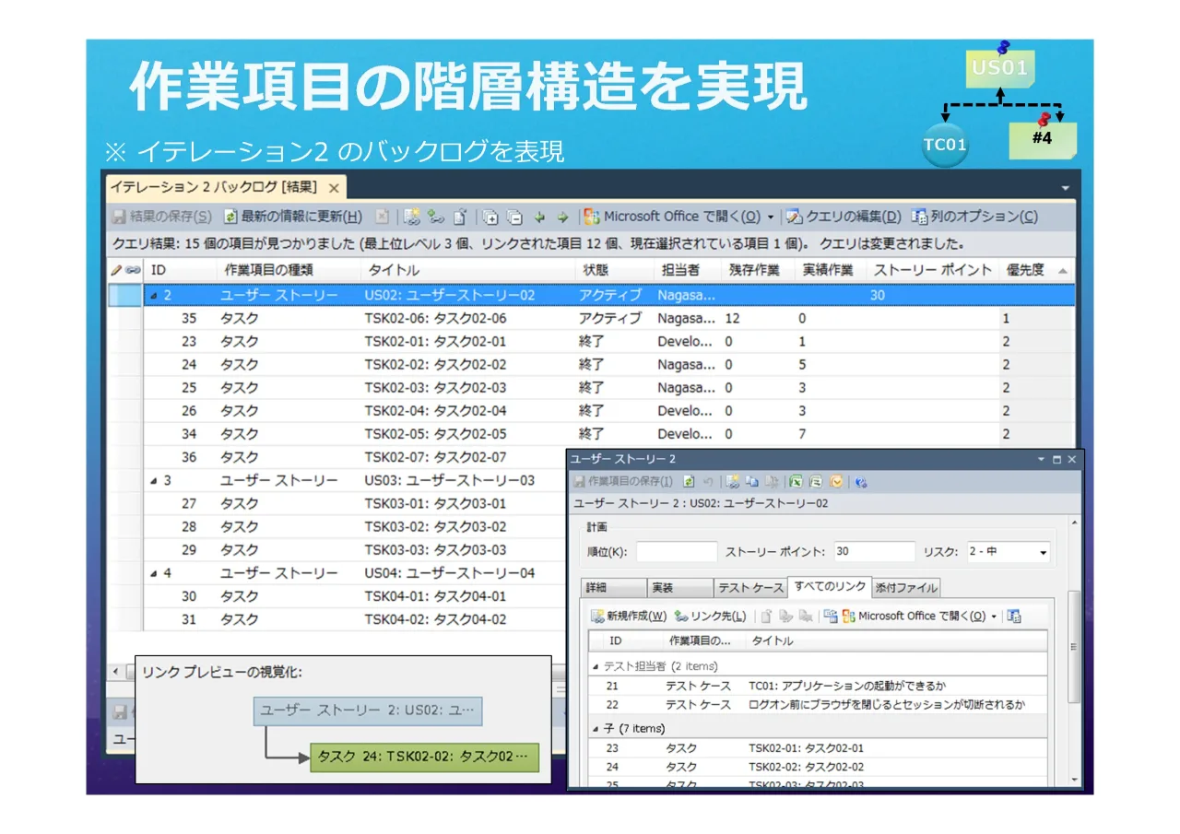Switch to the 添付ファイル tab

point(906,588)
